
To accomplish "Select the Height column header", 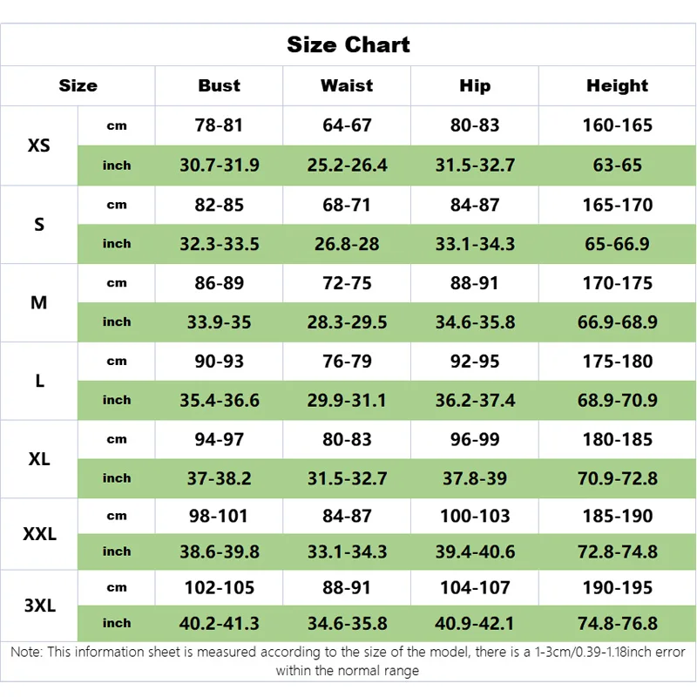I will 617,85.
